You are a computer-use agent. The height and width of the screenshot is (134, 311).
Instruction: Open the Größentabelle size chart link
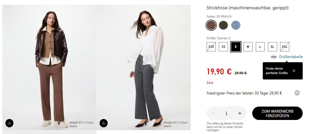[x=291, y=57]
